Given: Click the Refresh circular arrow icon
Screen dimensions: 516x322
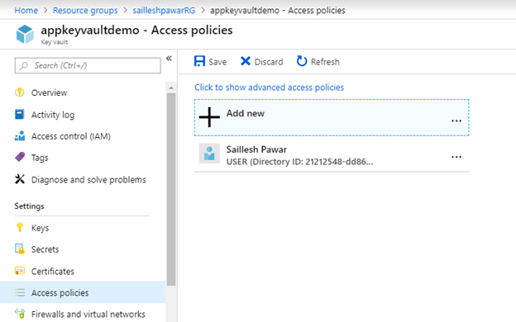Looking at the screenshot, I should pyautogui.click(x=302, y=61).
